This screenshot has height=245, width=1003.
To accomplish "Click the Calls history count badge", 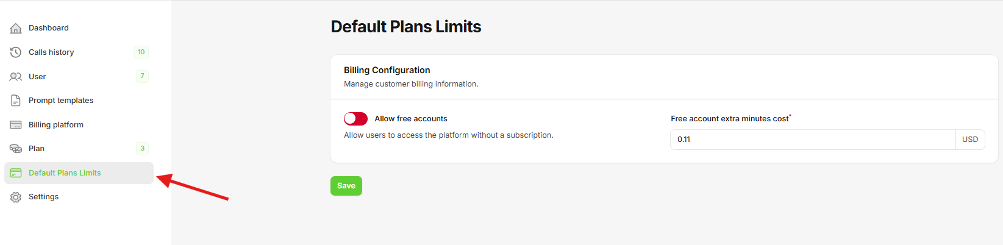I will tap(141, 52).
